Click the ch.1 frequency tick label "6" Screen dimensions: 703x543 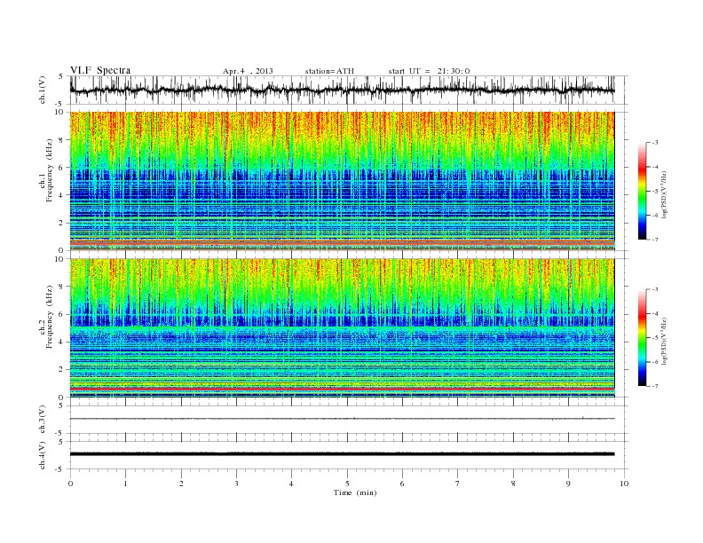[x=61, y=168]
